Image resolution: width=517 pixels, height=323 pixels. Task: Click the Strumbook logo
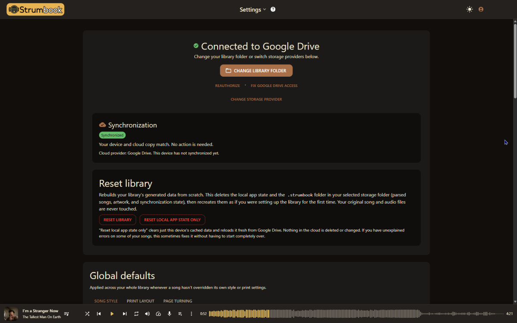pos(35,9)
